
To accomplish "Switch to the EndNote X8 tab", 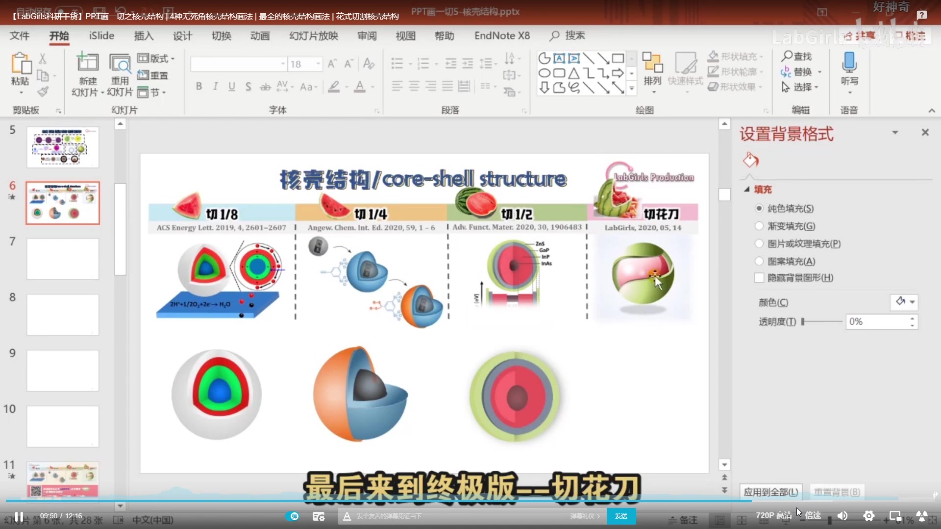I will pos(502,36).
